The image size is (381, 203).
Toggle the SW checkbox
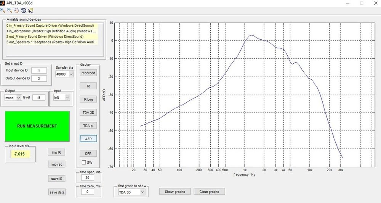[84, 162]
